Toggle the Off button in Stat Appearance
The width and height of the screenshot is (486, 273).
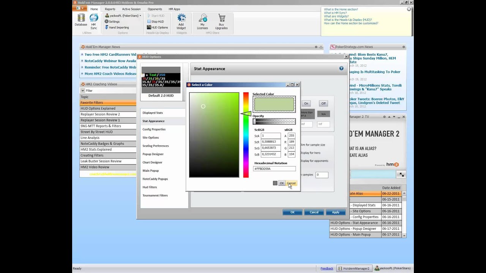point(323,104)
